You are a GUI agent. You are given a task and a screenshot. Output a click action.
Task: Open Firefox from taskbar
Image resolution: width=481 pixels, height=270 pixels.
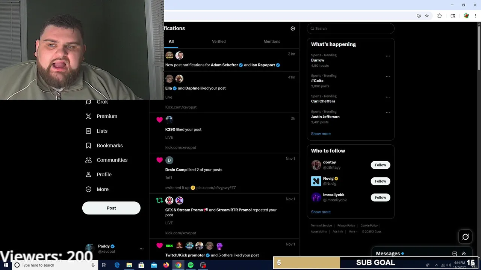(x=166, y=265)
